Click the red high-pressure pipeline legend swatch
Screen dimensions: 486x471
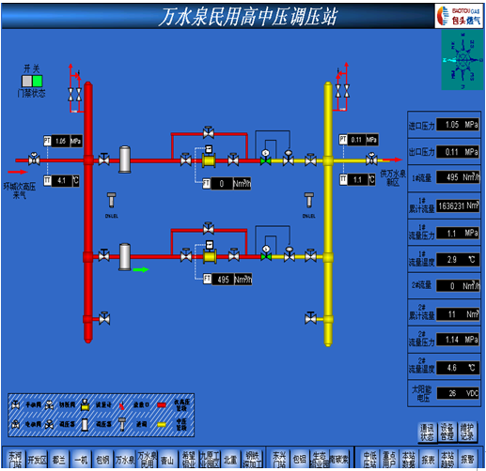tap(162, 405)
